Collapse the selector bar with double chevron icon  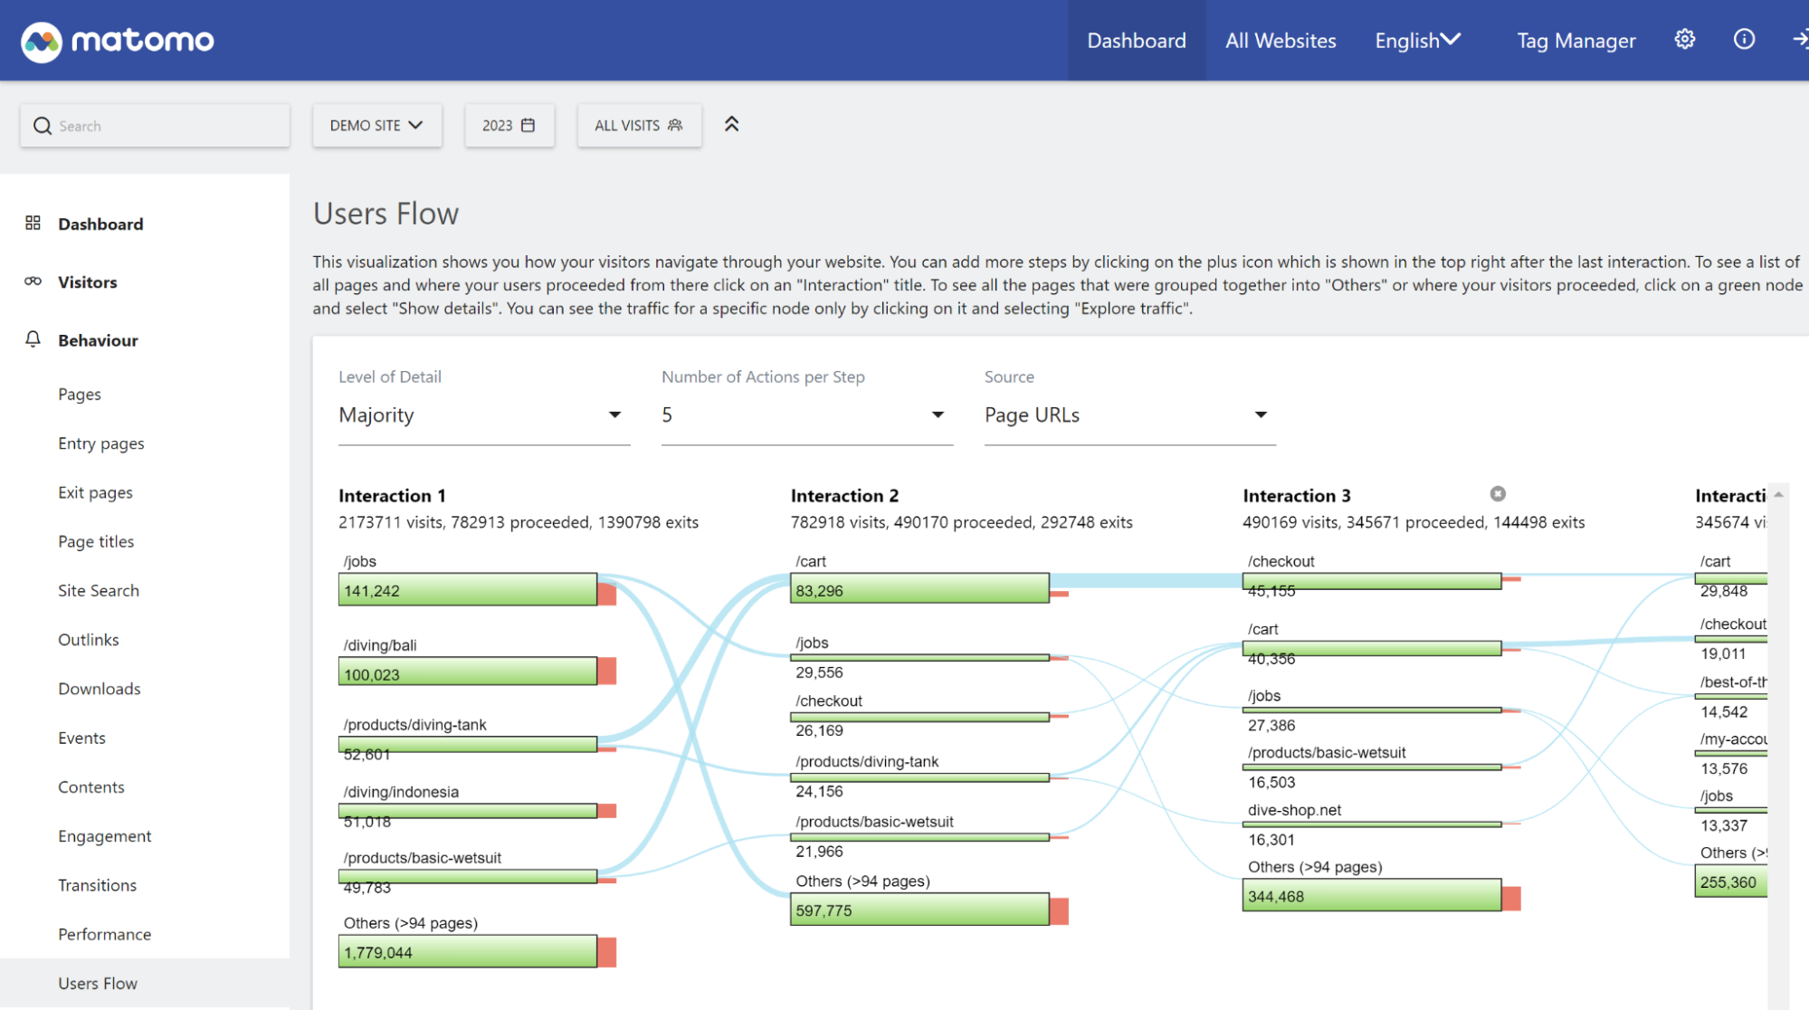tap(731, 124)
